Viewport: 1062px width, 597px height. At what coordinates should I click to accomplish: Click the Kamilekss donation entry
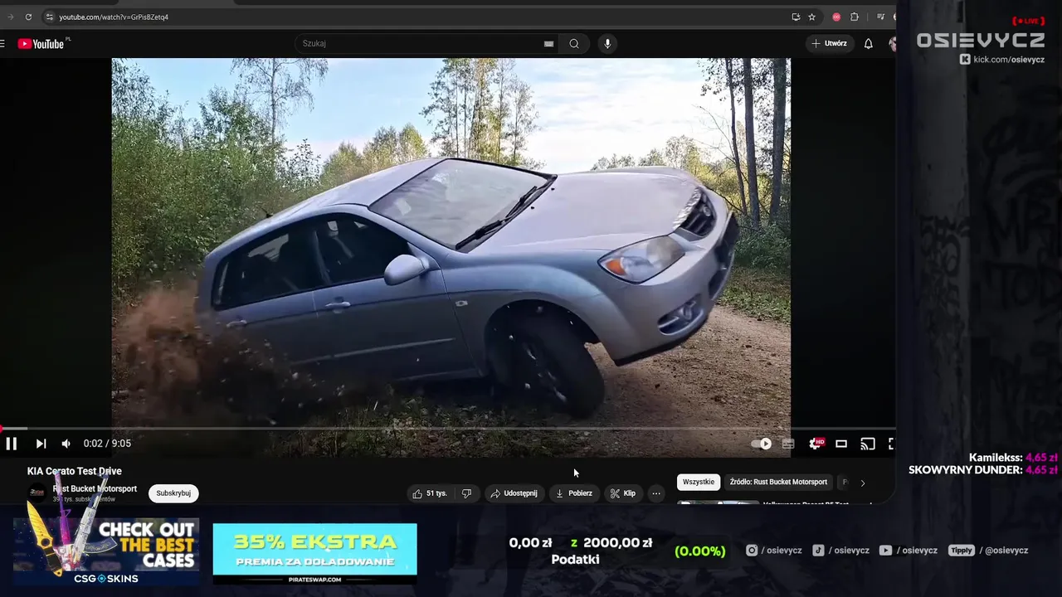[1012, 458]
